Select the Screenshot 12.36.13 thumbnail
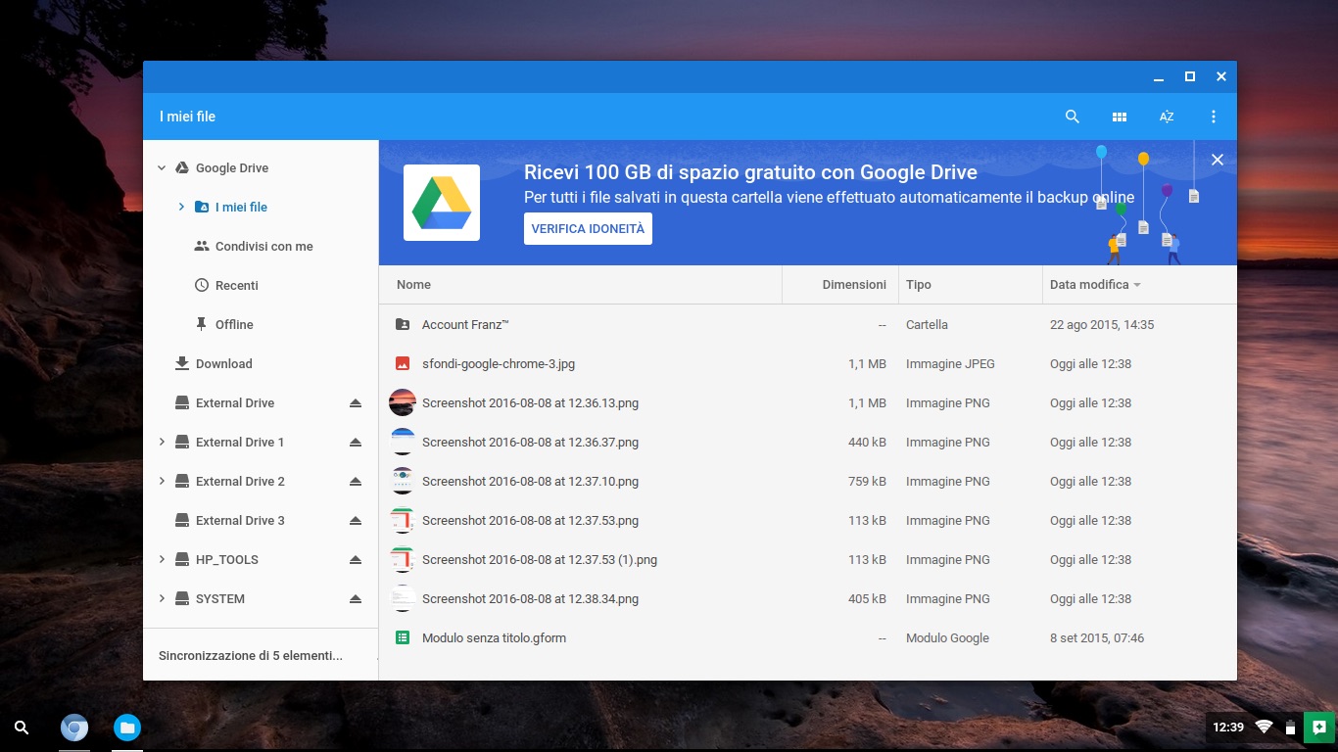Screen dimensions: 1338x752 (403, 403)
